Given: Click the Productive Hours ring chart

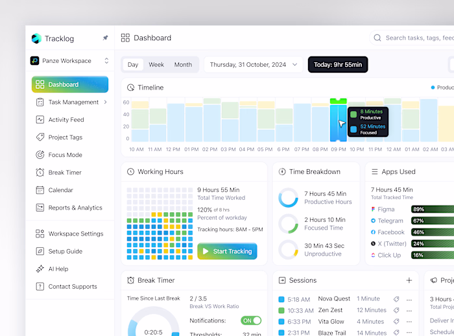Looking at the screenshot, I should tap(289, 198).
